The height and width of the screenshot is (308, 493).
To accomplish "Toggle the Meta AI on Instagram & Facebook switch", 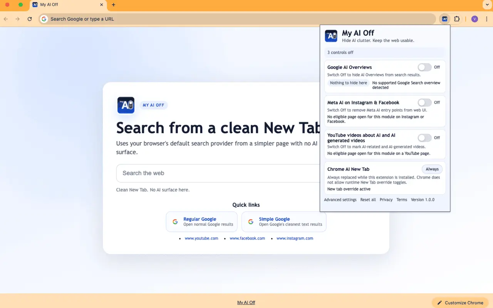I will click(425, 102).
